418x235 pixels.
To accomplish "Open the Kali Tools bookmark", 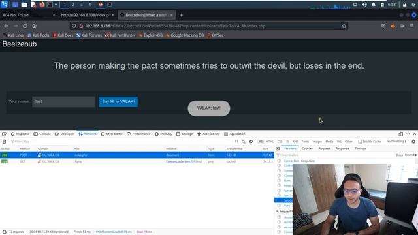I will click(39, 35).
